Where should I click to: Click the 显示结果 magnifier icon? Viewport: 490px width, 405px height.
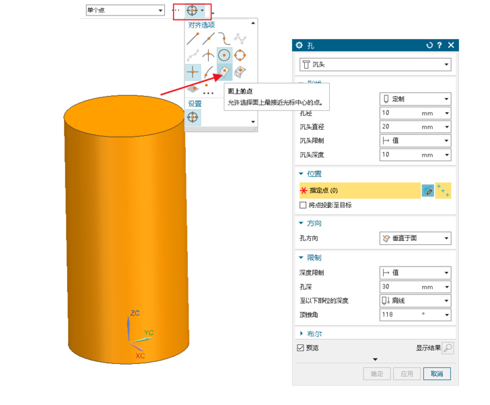point(447,348)
